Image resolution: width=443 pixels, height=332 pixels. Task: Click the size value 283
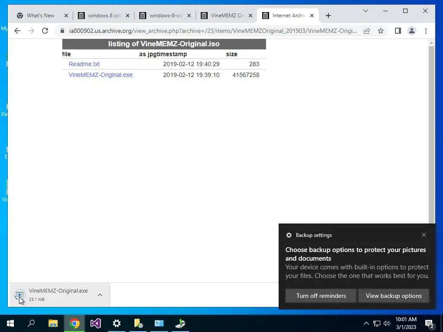point(254,64)
